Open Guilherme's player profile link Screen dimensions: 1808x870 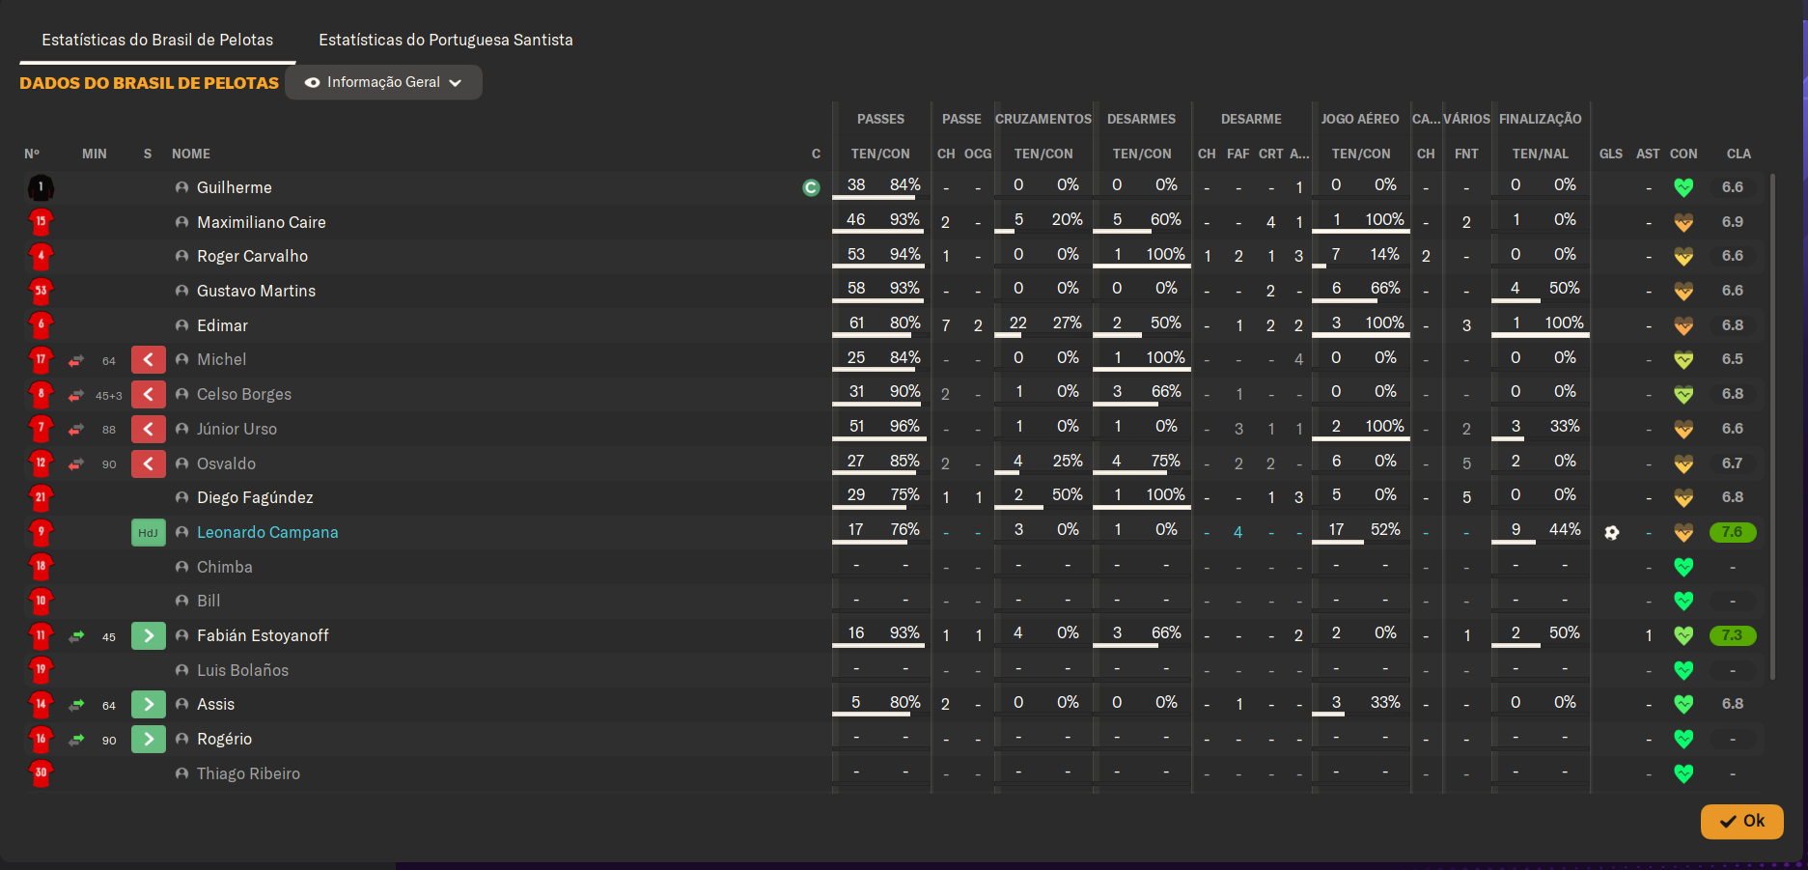[x=235, y=187]
